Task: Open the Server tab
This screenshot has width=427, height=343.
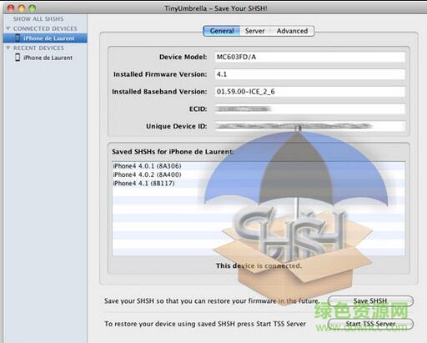Action: point(254,31)
